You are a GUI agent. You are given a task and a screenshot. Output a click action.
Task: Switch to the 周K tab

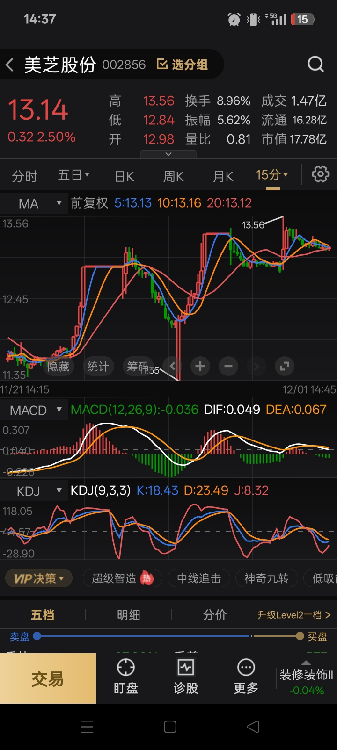click(173, 176)
